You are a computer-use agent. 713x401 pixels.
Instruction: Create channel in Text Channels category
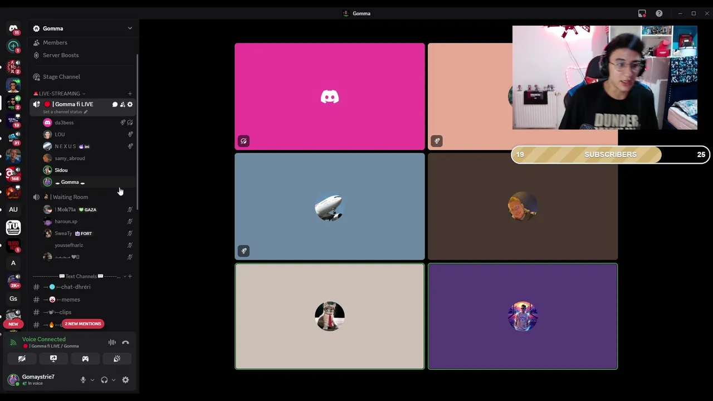click(130, 276)
